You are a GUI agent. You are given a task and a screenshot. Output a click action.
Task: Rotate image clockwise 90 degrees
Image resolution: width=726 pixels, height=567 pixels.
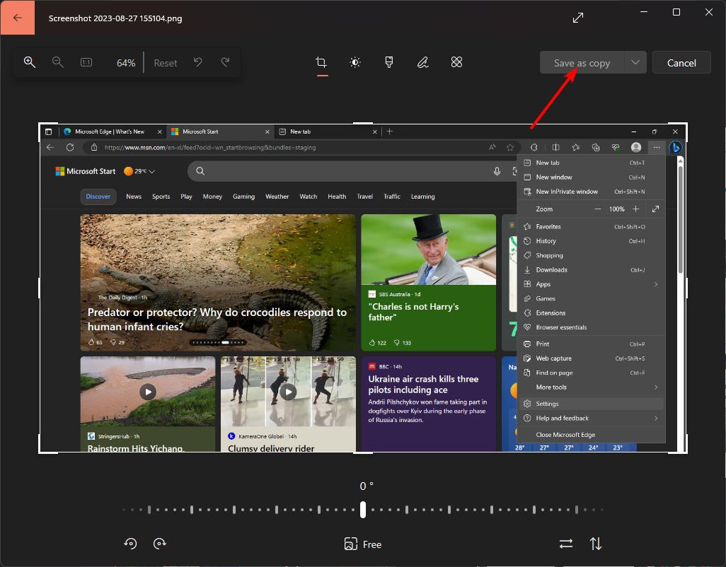point(160,544)
